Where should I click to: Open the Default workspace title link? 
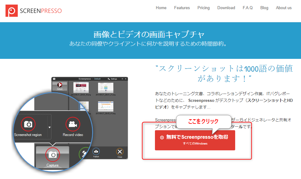click(x=97, y=79)
